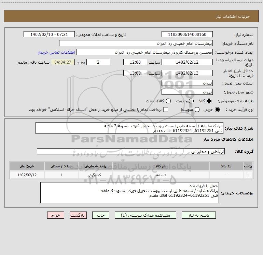Click the پاسخ به نیاز button

click(198, 215)
